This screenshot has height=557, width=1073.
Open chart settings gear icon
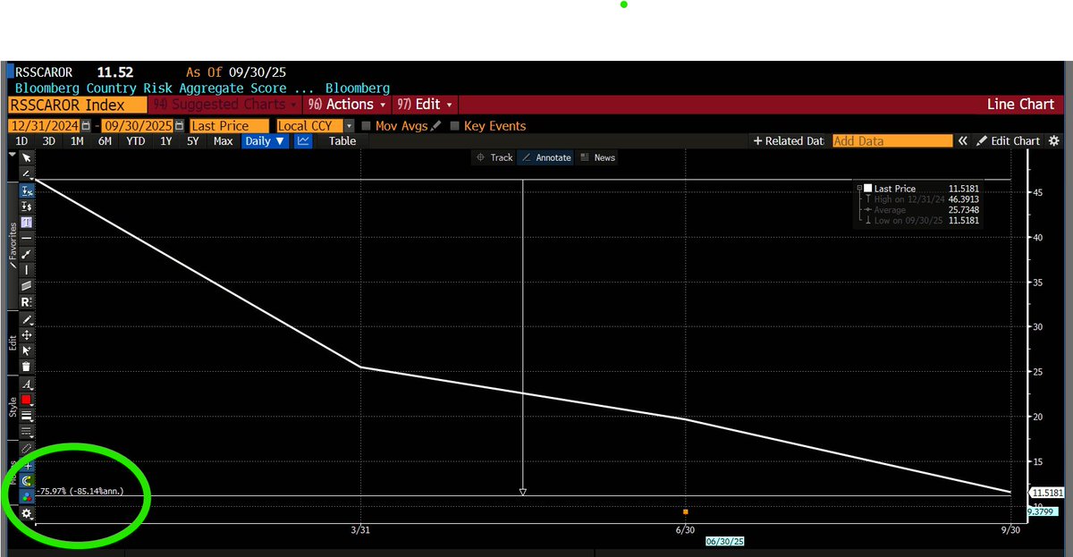[x=1053, y=141]
